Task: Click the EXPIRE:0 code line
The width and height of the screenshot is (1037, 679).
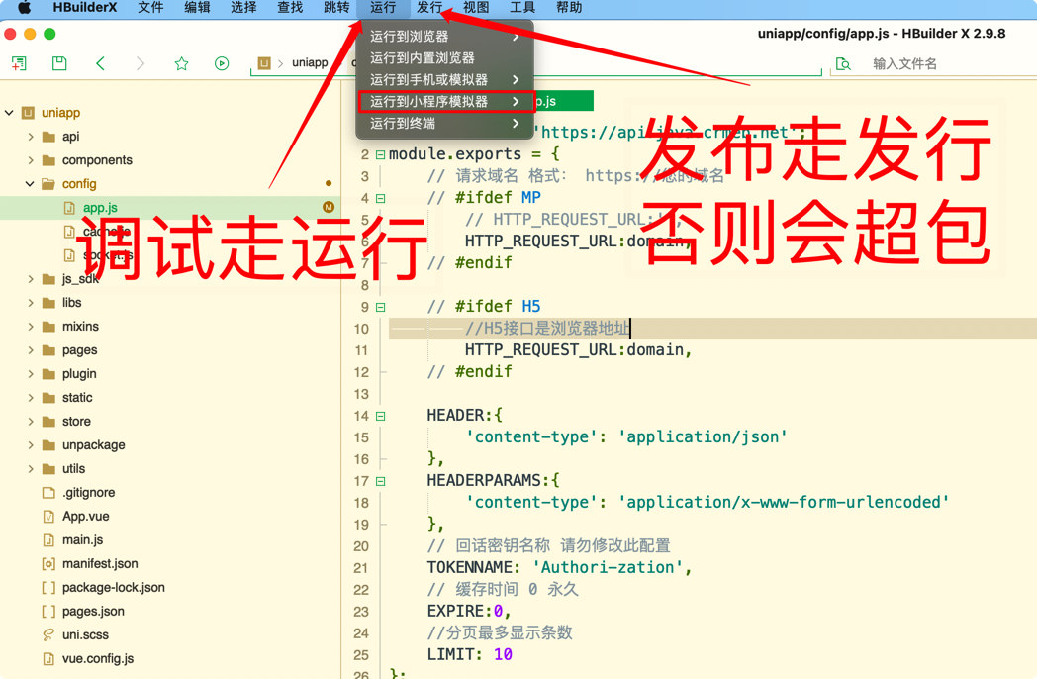Action: point(469,611)
